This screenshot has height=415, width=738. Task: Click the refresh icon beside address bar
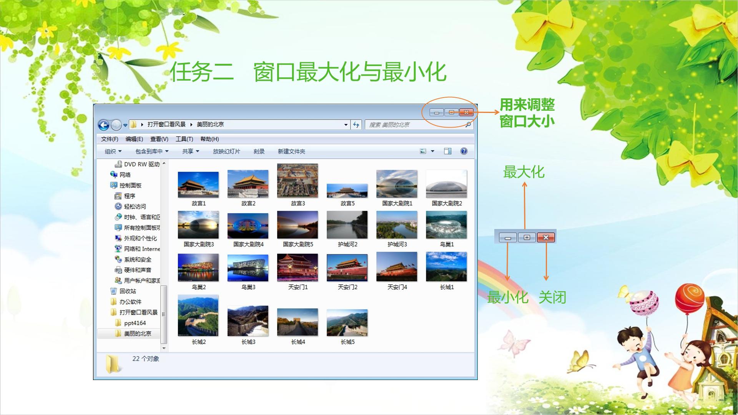coord(356,124)
